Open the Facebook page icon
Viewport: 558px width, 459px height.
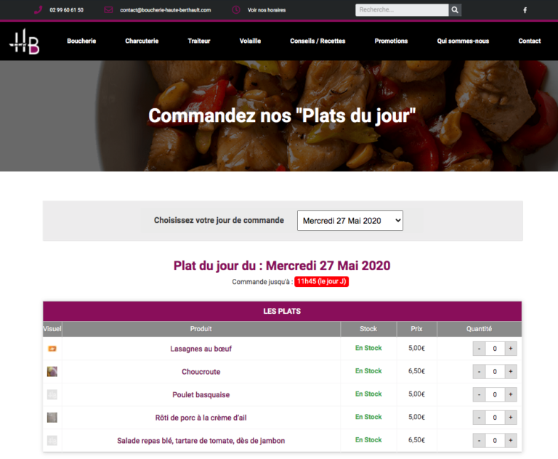[x=525, y=10]
